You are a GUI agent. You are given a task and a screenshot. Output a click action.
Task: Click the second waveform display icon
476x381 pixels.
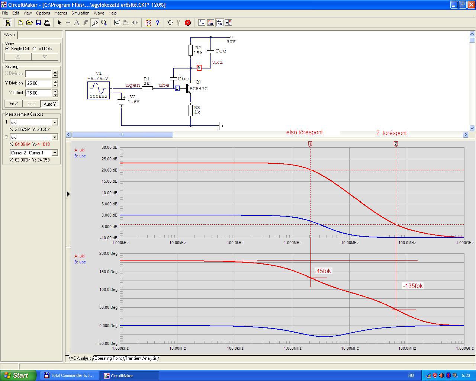click(x=210, y=23)
